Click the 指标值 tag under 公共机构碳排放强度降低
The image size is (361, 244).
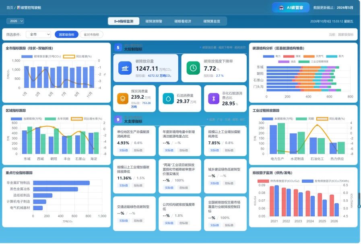[x=184, y=223]
